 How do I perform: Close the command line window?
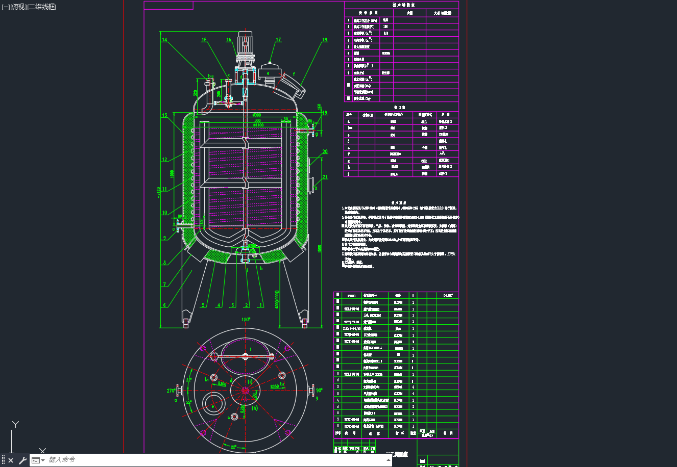click(11, 460)
